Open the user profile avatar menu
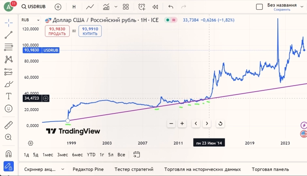This screenshot has height=176, width=307. 9,6
